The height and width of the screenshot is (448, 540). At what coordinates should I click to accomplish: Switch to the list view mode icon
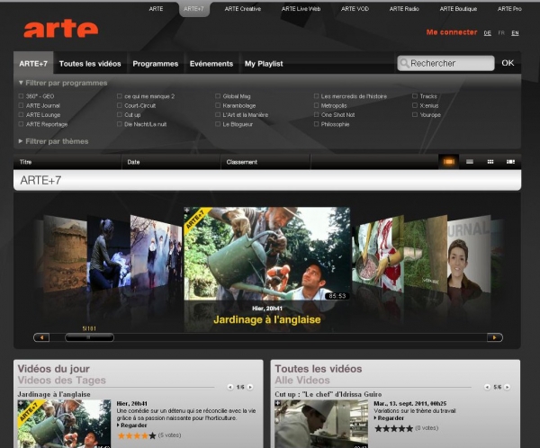(x=470, y=162)
